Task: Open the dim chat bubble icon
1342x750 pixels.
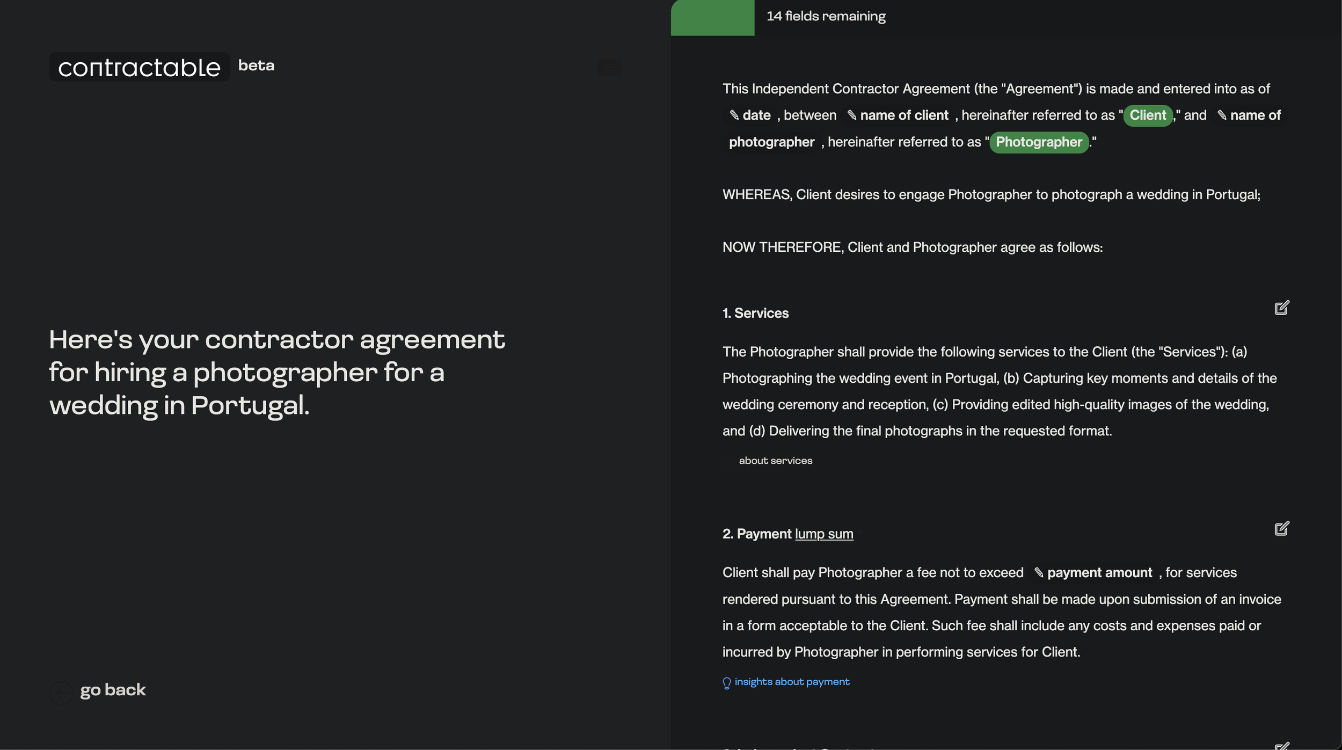Action: pyautogui.click(x=609, y=68)
